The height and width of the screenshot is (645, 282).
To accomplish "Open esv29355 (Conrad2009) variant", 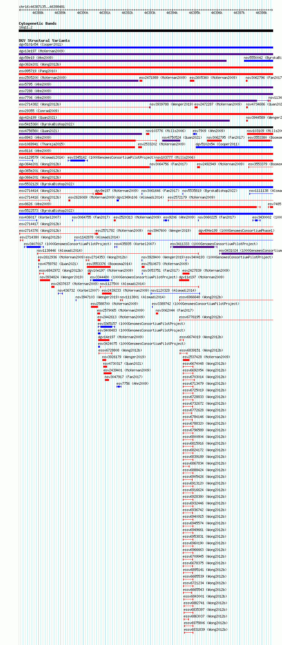I will coord(39,111).
